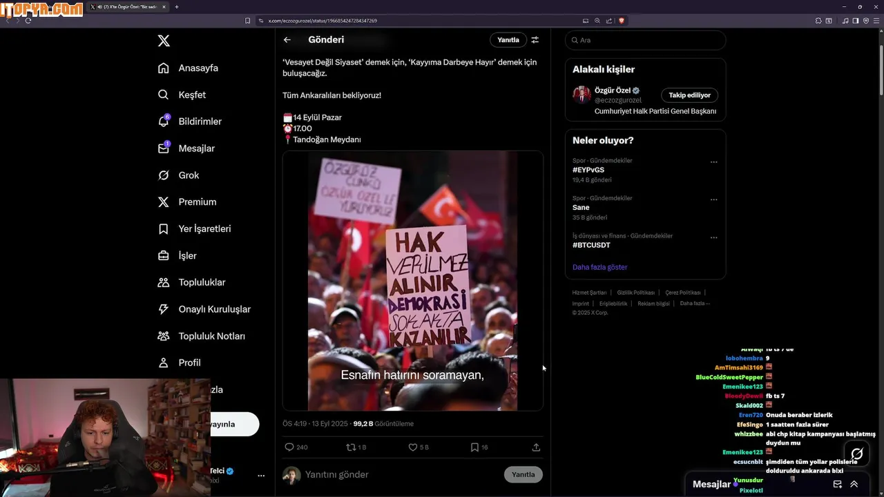Open more options for #BTCUSDT trend
The height and width of the screenshot is (497, 884).
click(714, 237)
